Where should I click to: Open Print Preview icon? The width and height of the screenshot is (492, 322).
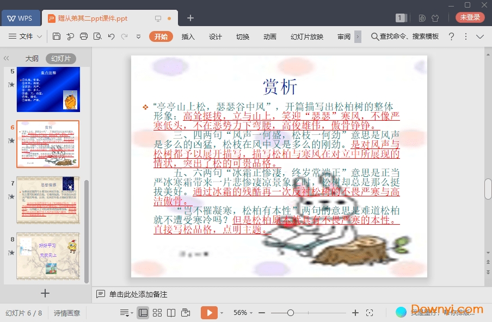pyautogui.click(x=97, y=36)
